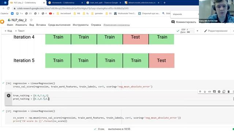Click the browser address bar URL

coord(73,8)
